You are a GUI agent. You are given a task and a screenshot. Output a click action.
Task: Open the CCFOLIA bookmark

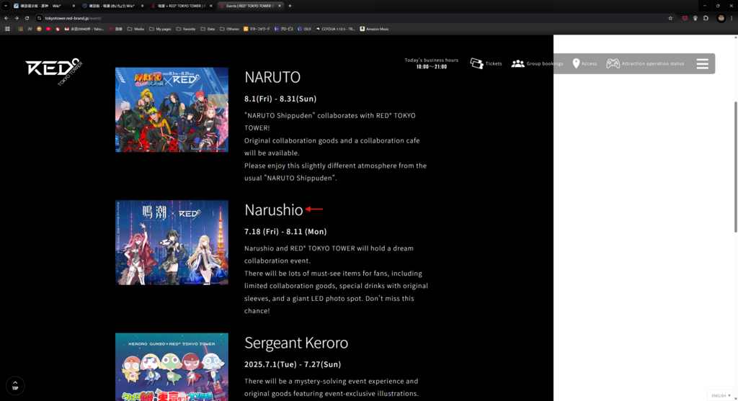335,29
